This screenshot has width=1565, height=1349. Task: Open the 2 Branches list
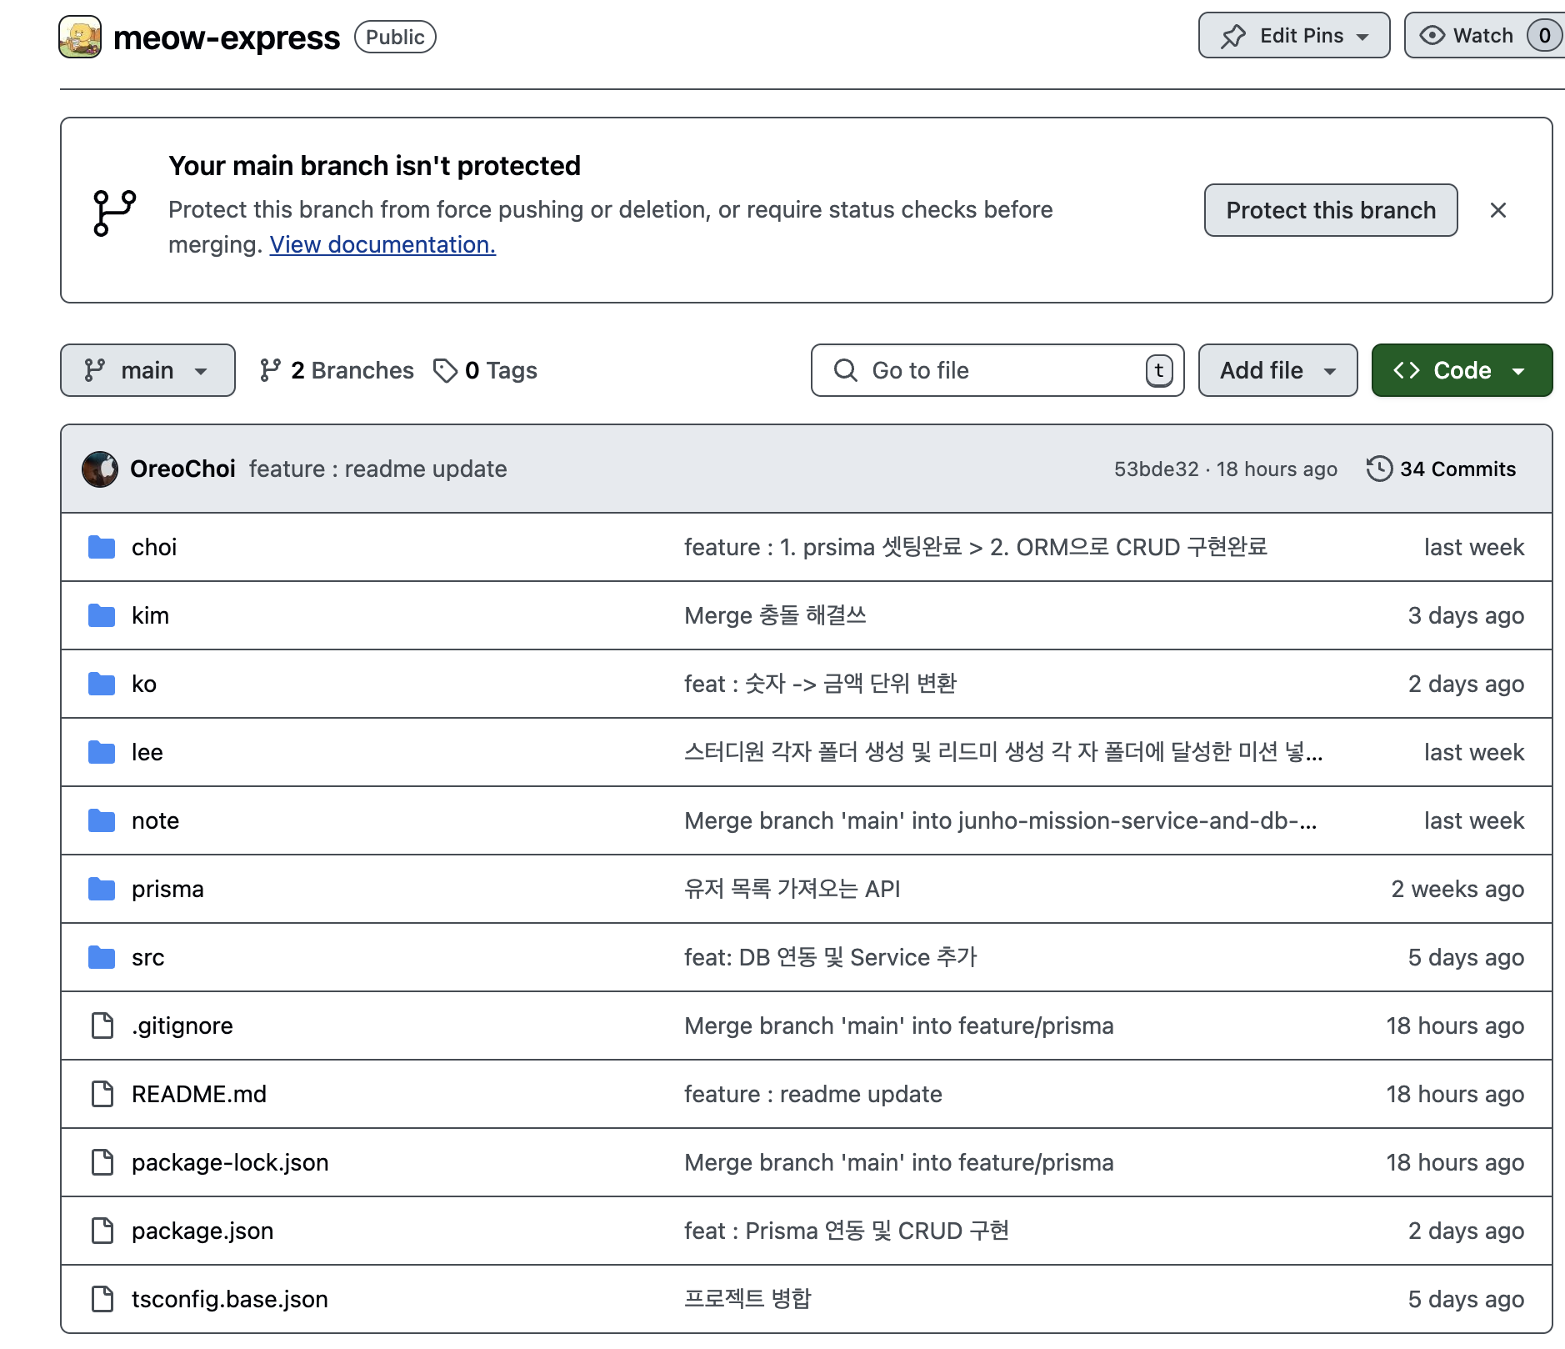pyautogui.click(x=337, y=370)
